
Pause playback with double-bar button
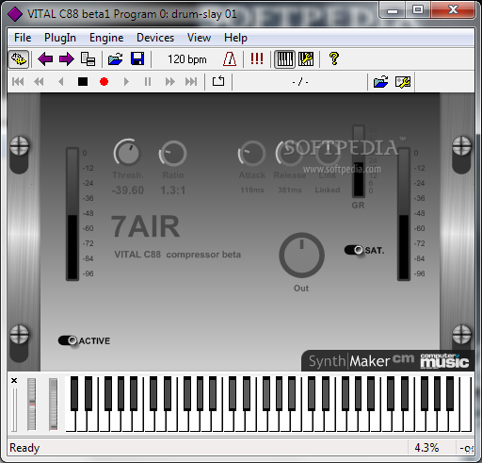[148, 82]
